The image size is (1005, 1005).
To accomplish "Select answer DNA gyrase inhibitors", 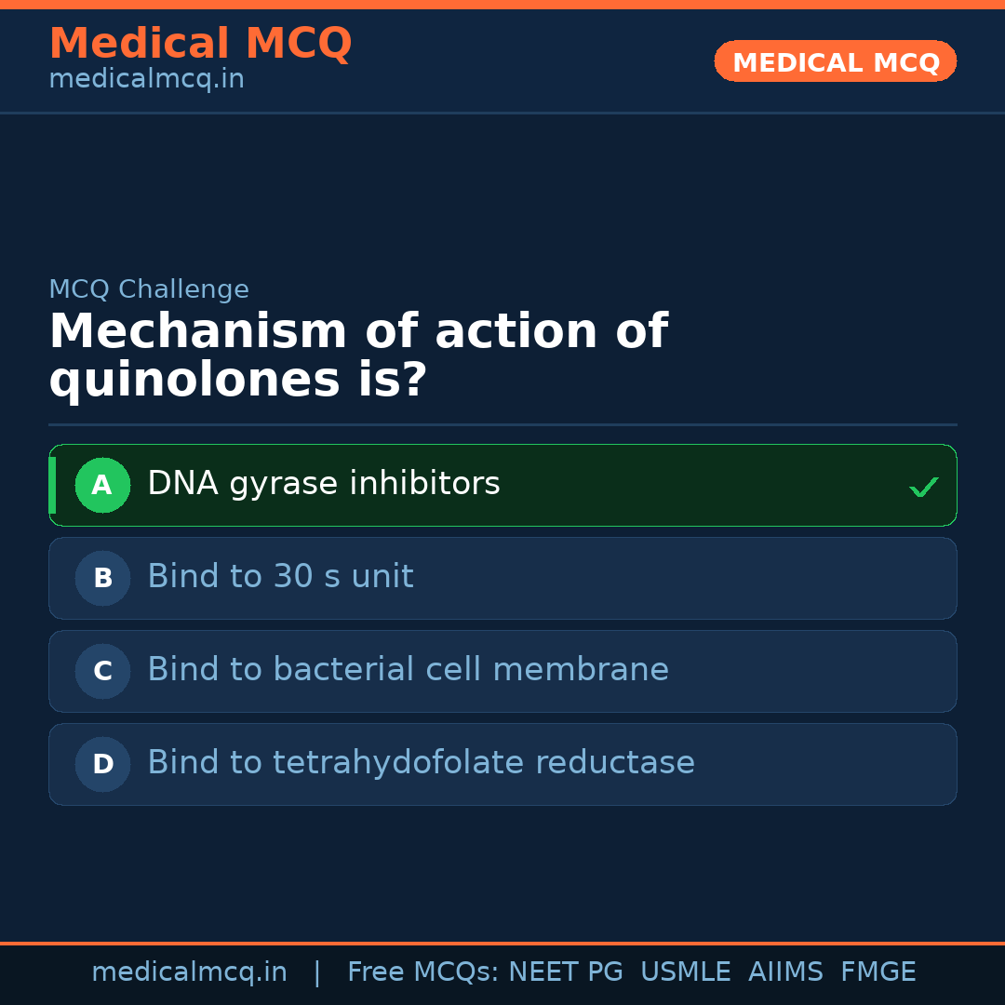I will 324,484.
